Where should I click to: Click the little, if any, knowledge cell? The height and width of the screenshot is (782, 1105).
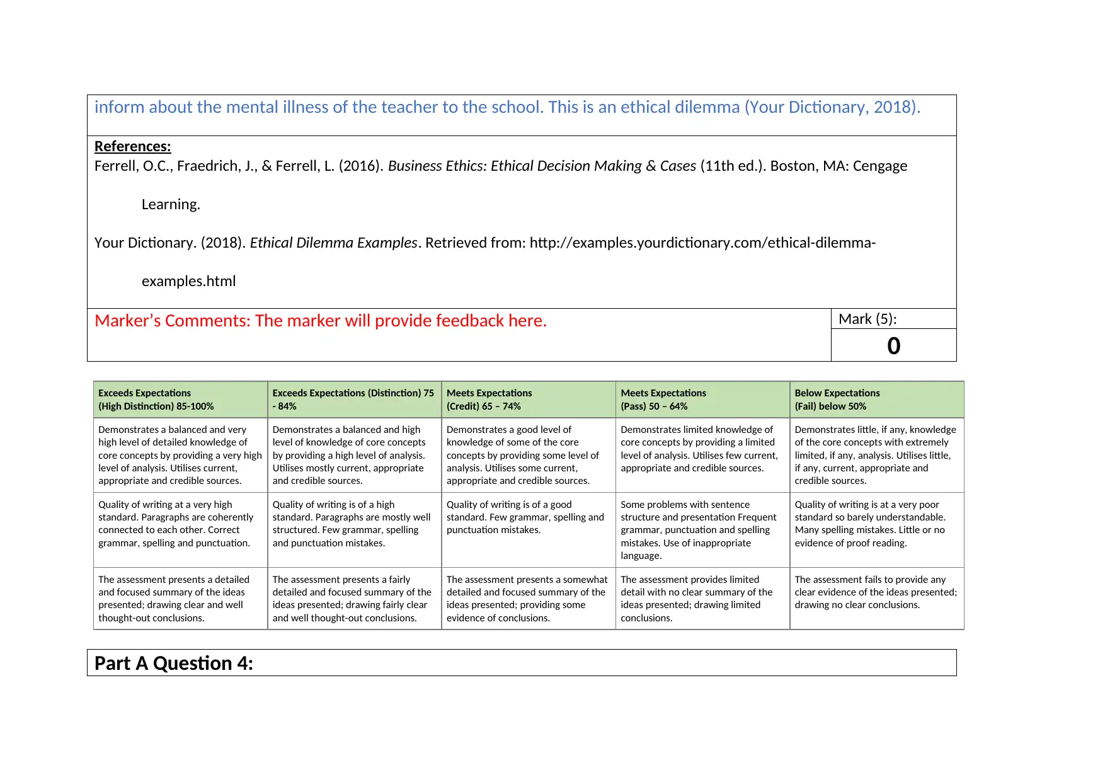coord(877,455)
